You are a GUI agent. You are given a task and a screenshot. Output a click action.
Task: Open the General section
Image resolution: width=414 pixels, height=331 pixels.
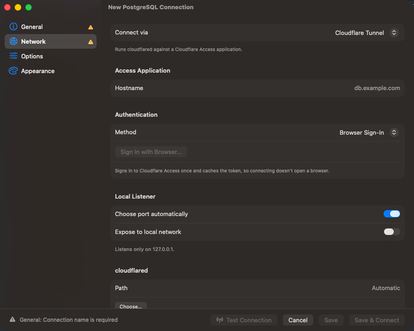click(x=51, y=27)
